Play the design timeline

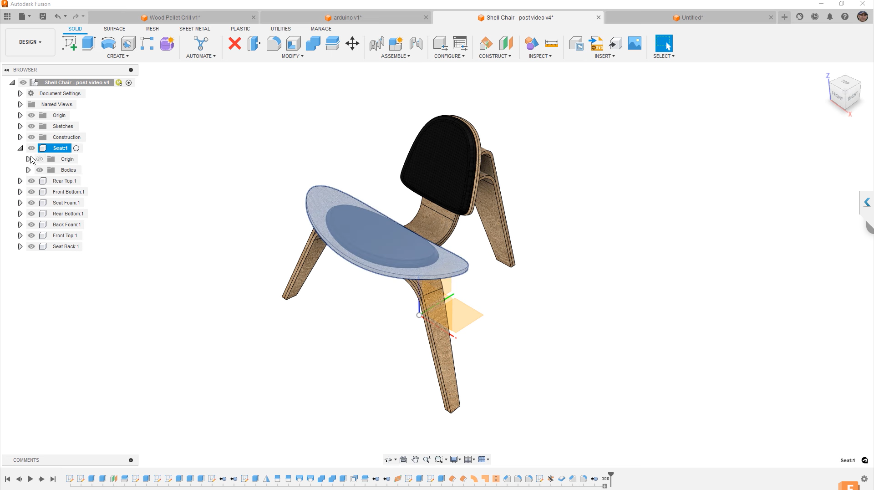tap(30, 479)
